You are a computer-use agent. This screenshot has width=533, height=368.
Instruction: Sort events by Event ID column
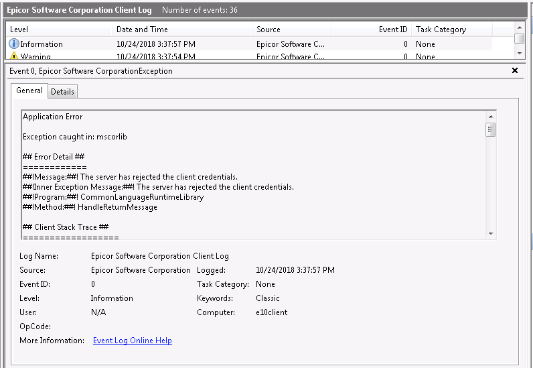click(372, 29)
